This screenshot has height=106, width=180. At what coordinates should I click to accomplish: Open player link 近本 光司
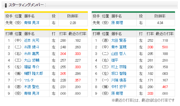(x=32, y=40)
